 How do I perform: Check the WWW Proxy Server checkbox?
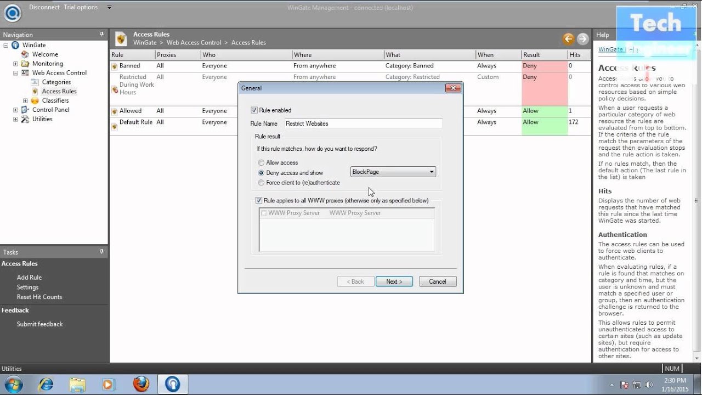click(x=264, y=213)
